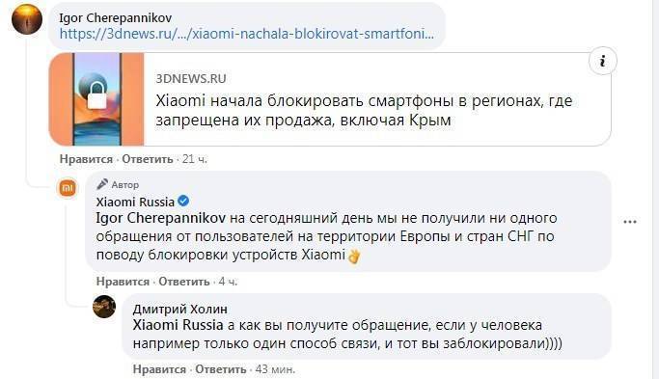Open the Xiaomi blocking smartphones article headline
Viewport: 659px width, 379px height.
(x=364, y=111)
